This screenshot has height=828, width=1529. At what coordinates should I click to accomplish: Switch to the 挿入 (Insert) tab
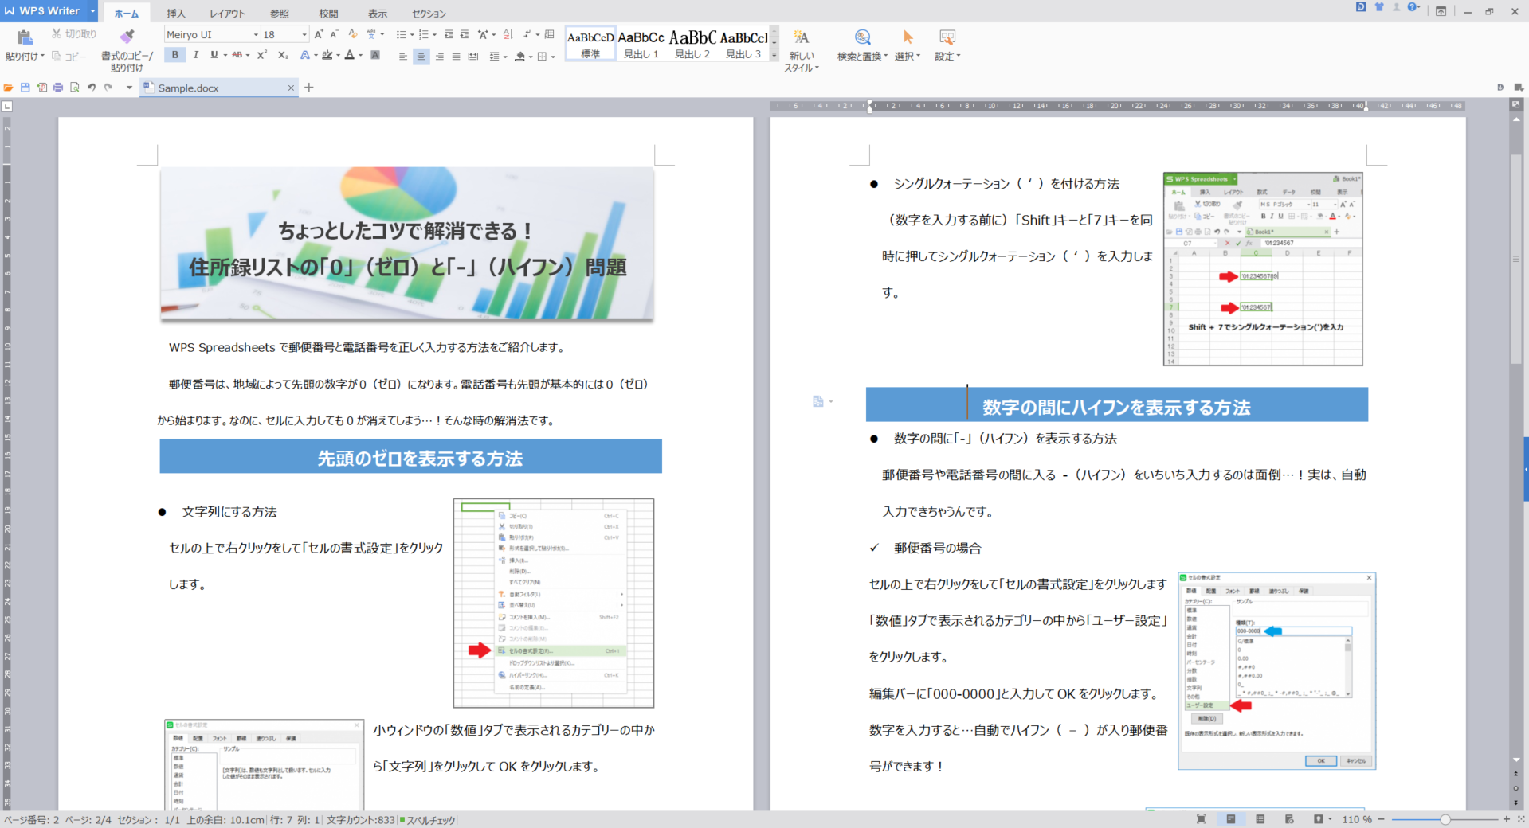[175, 14]
